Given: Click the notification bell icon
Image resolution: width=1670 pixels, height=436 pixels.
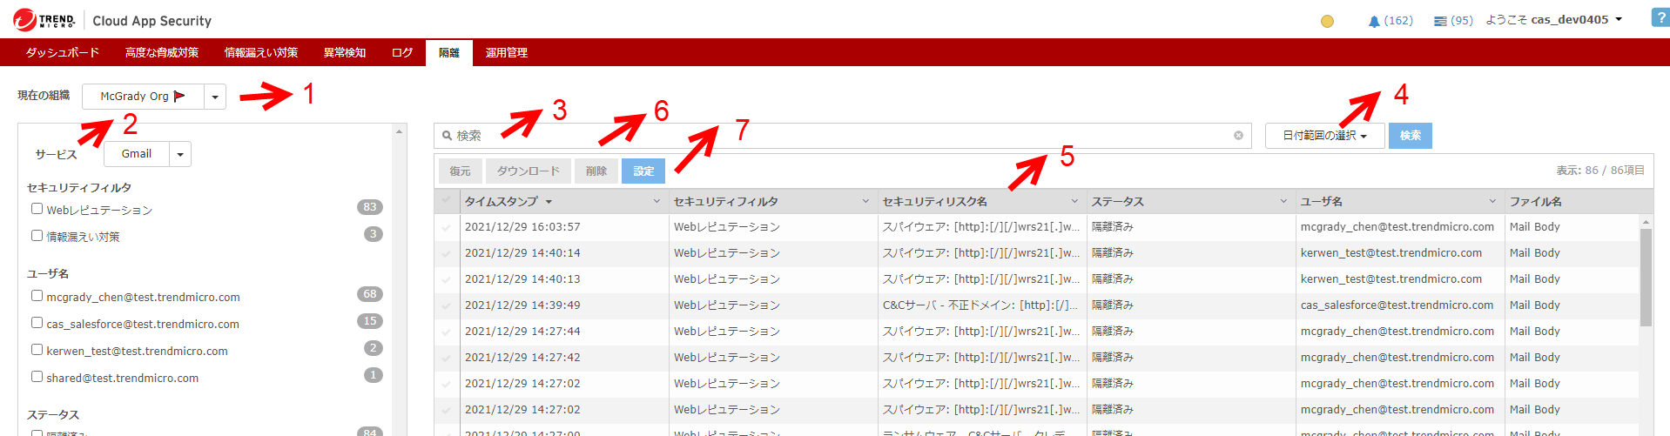Looking at the screenshot, I should (x=1374, y=21).
